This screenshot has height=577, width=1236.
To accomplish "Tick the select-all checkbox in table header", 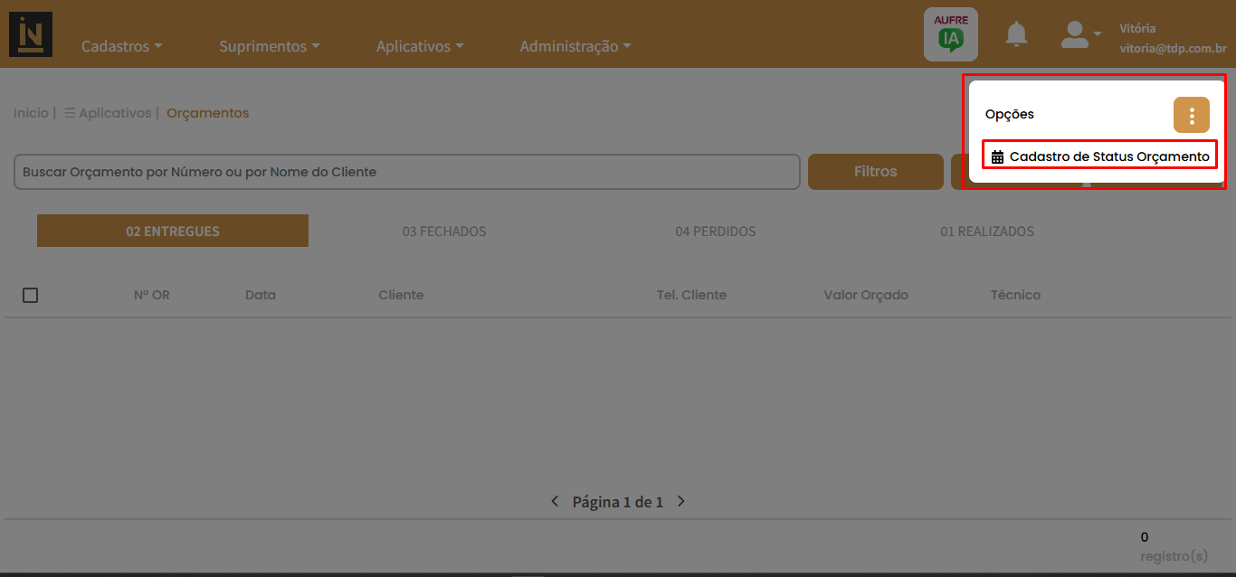I will (x=30, y=295).
